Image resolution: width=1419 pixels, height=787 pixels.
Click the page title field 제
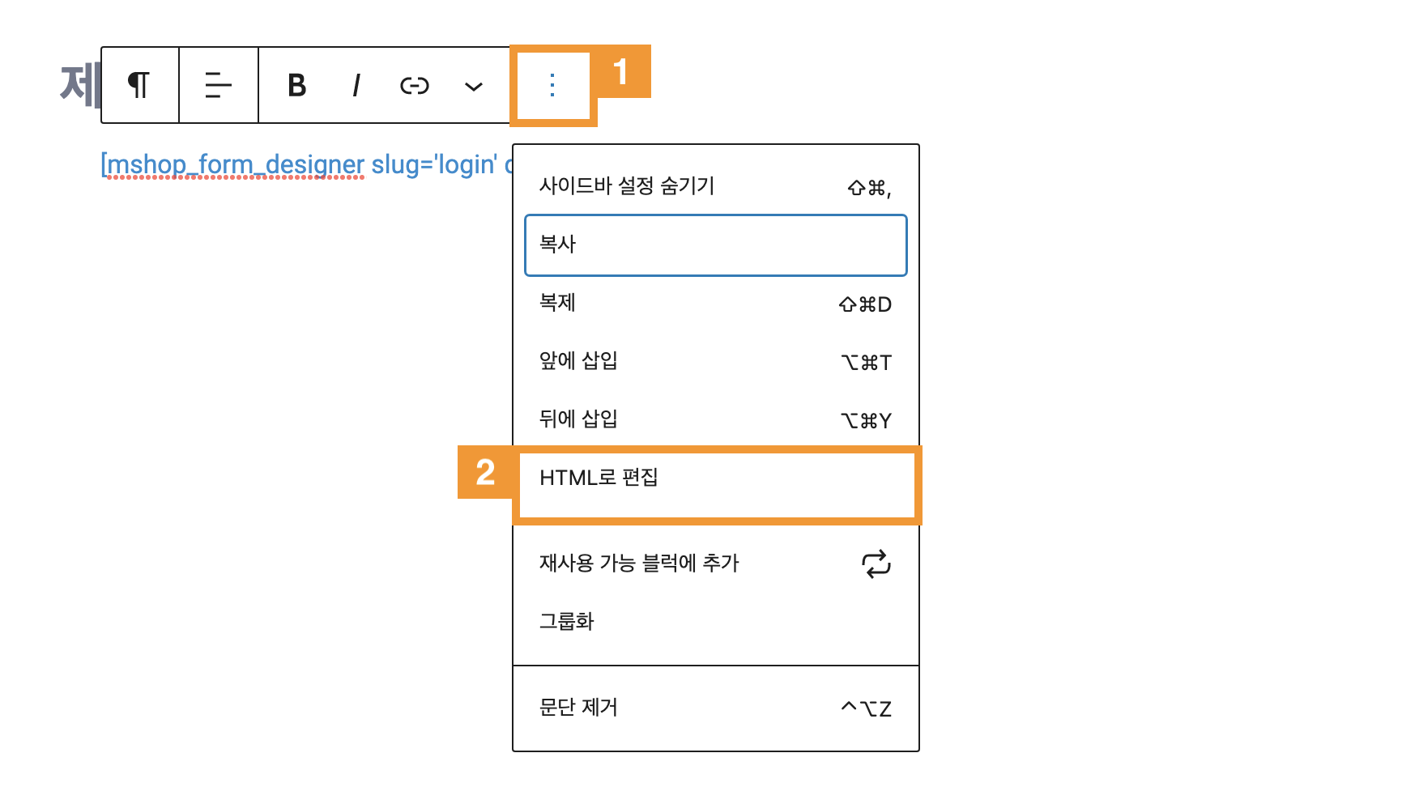tap(79, 84)
